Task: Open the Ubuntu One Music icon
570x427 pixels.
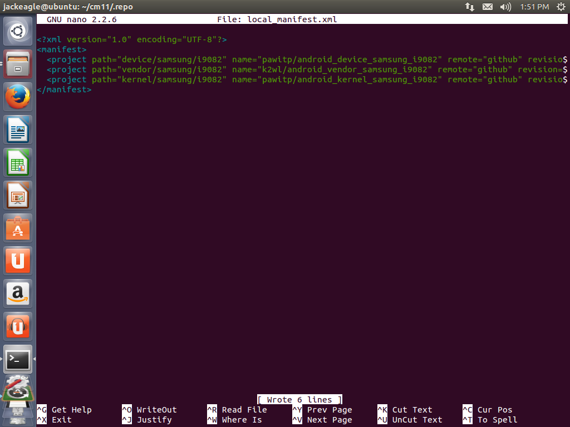Action: 18,326
